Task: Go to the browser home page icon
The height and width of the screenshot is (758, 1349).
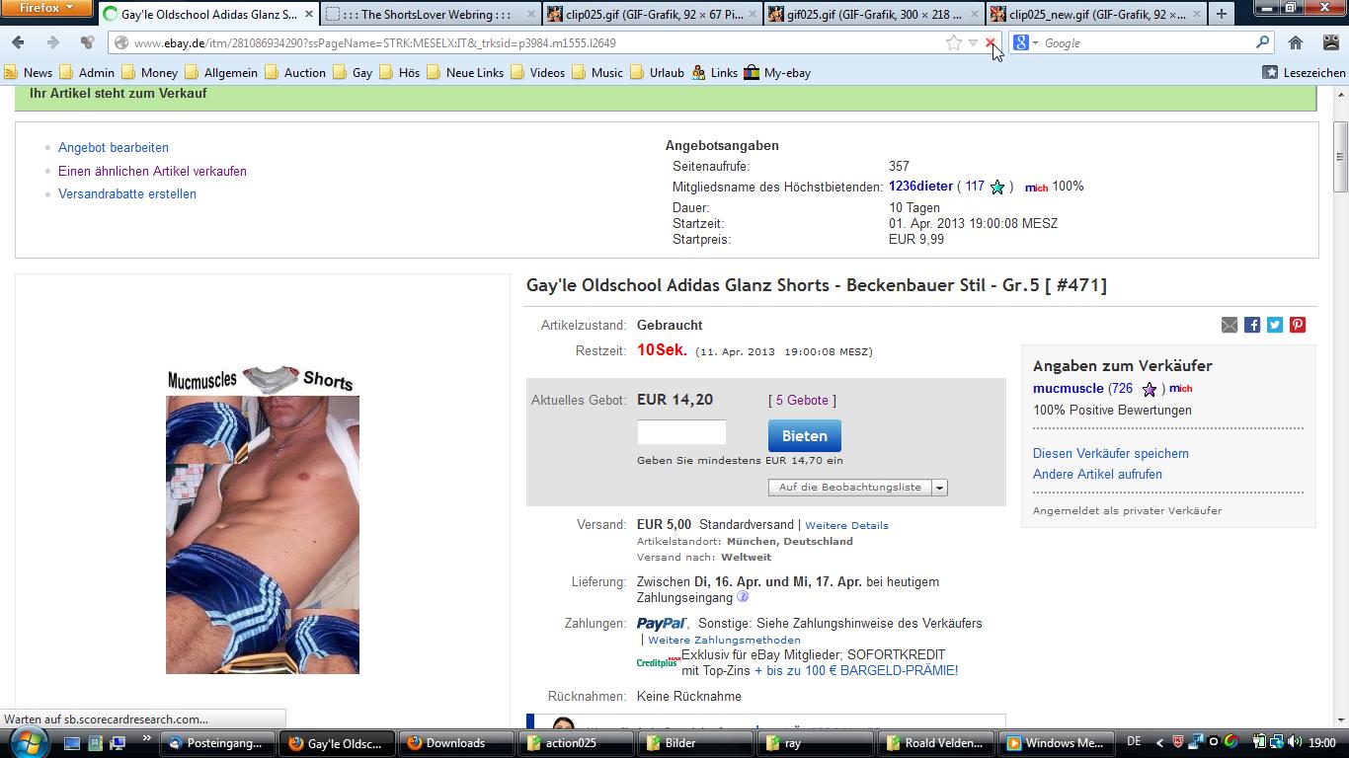Action: point(1296,42)
